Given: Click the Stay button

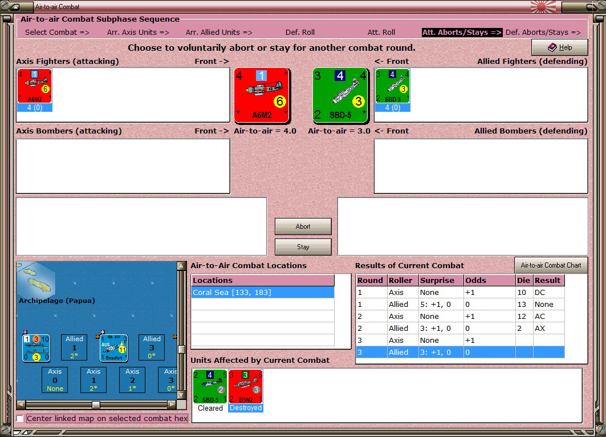Looking at the screenshot, I should pos(303,246).
